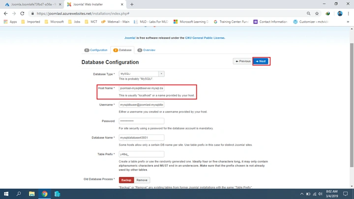Image resolution: width=354 pixels, height=199 pixels.
Task: Select the Joomla! Web Installer browser tab
Action: click(x=95, y=4)
